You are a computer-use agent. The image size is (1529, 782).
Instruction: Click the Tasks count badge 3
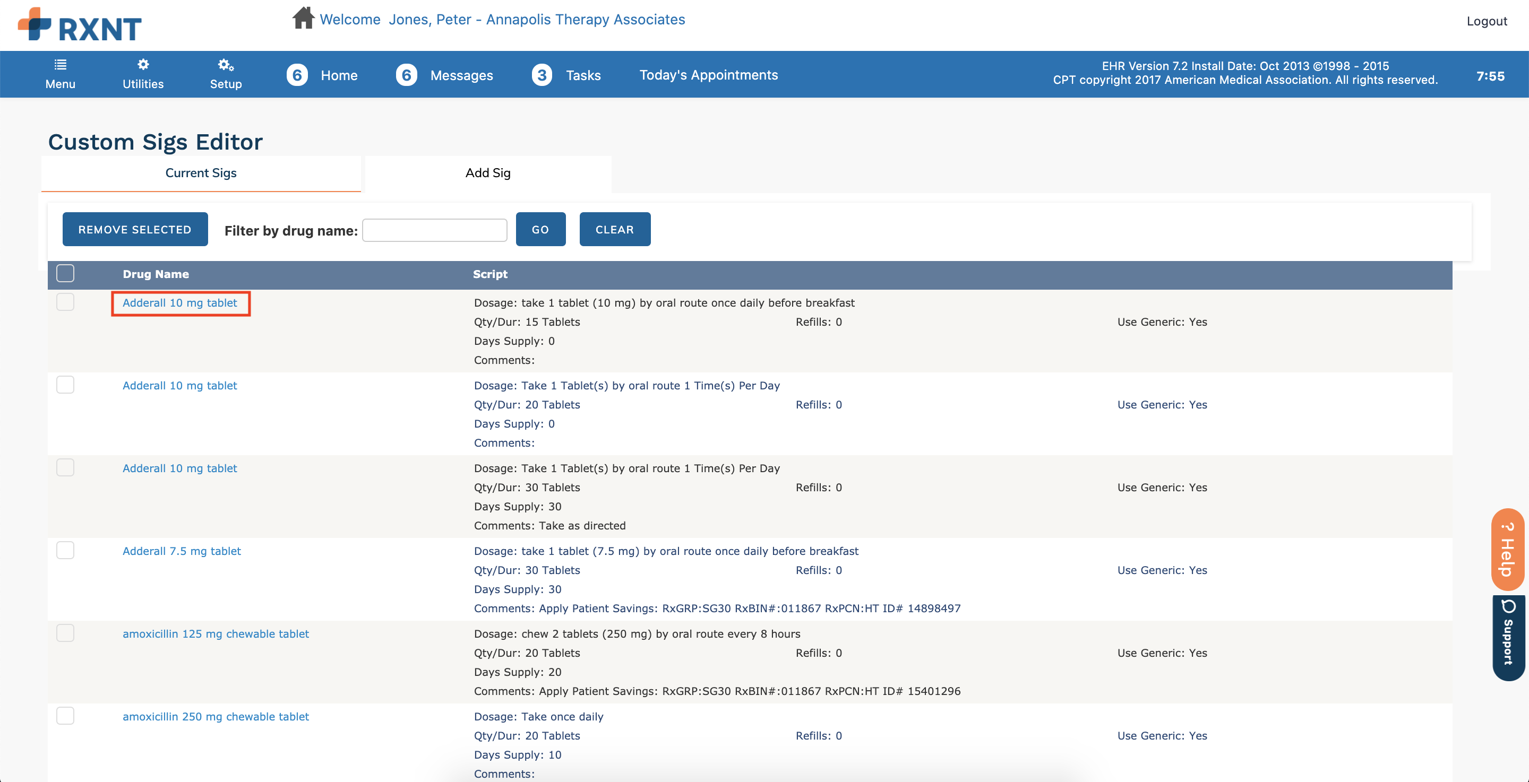tap(542, 75)
